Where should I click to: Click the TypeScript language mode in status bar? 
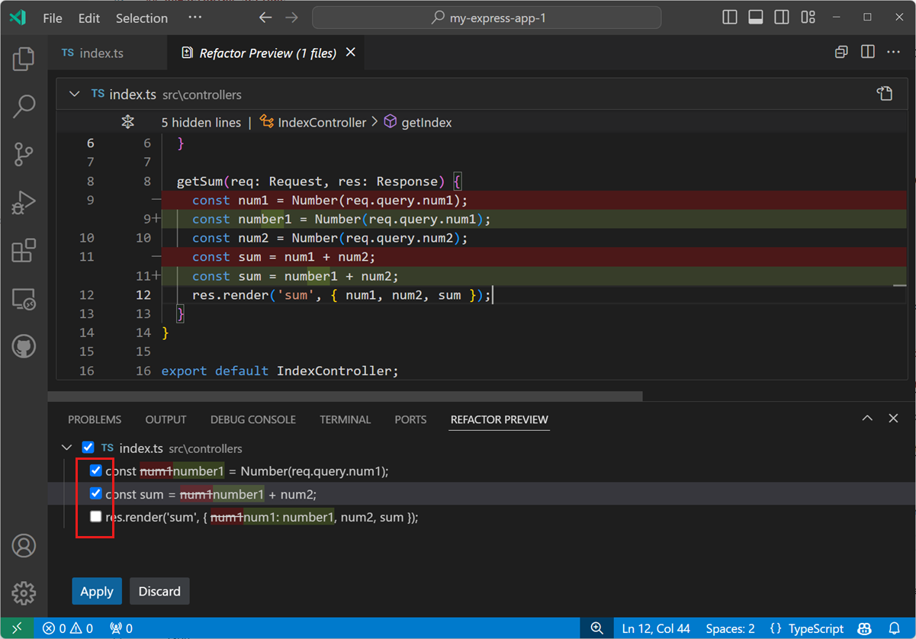tap(815, 628)
